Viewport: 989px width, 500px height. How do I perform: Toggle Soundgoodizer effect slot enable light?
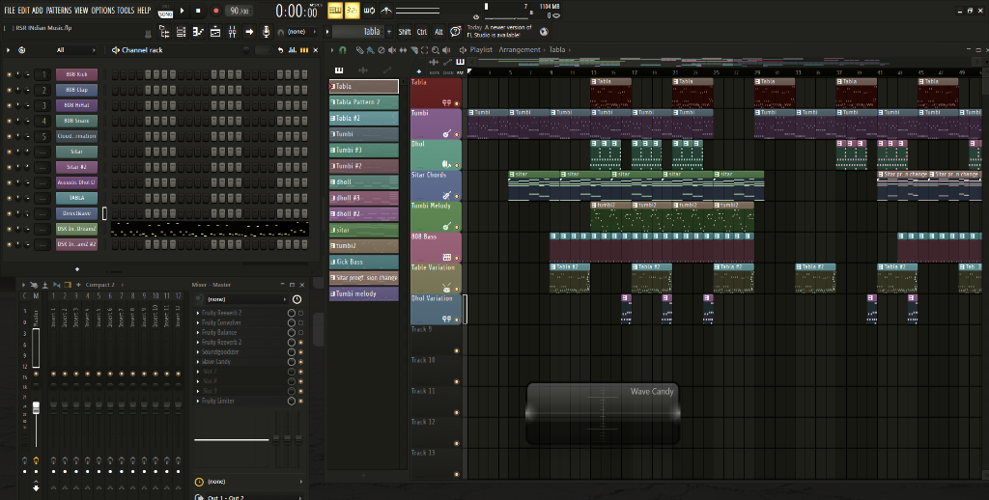point(301,351)
